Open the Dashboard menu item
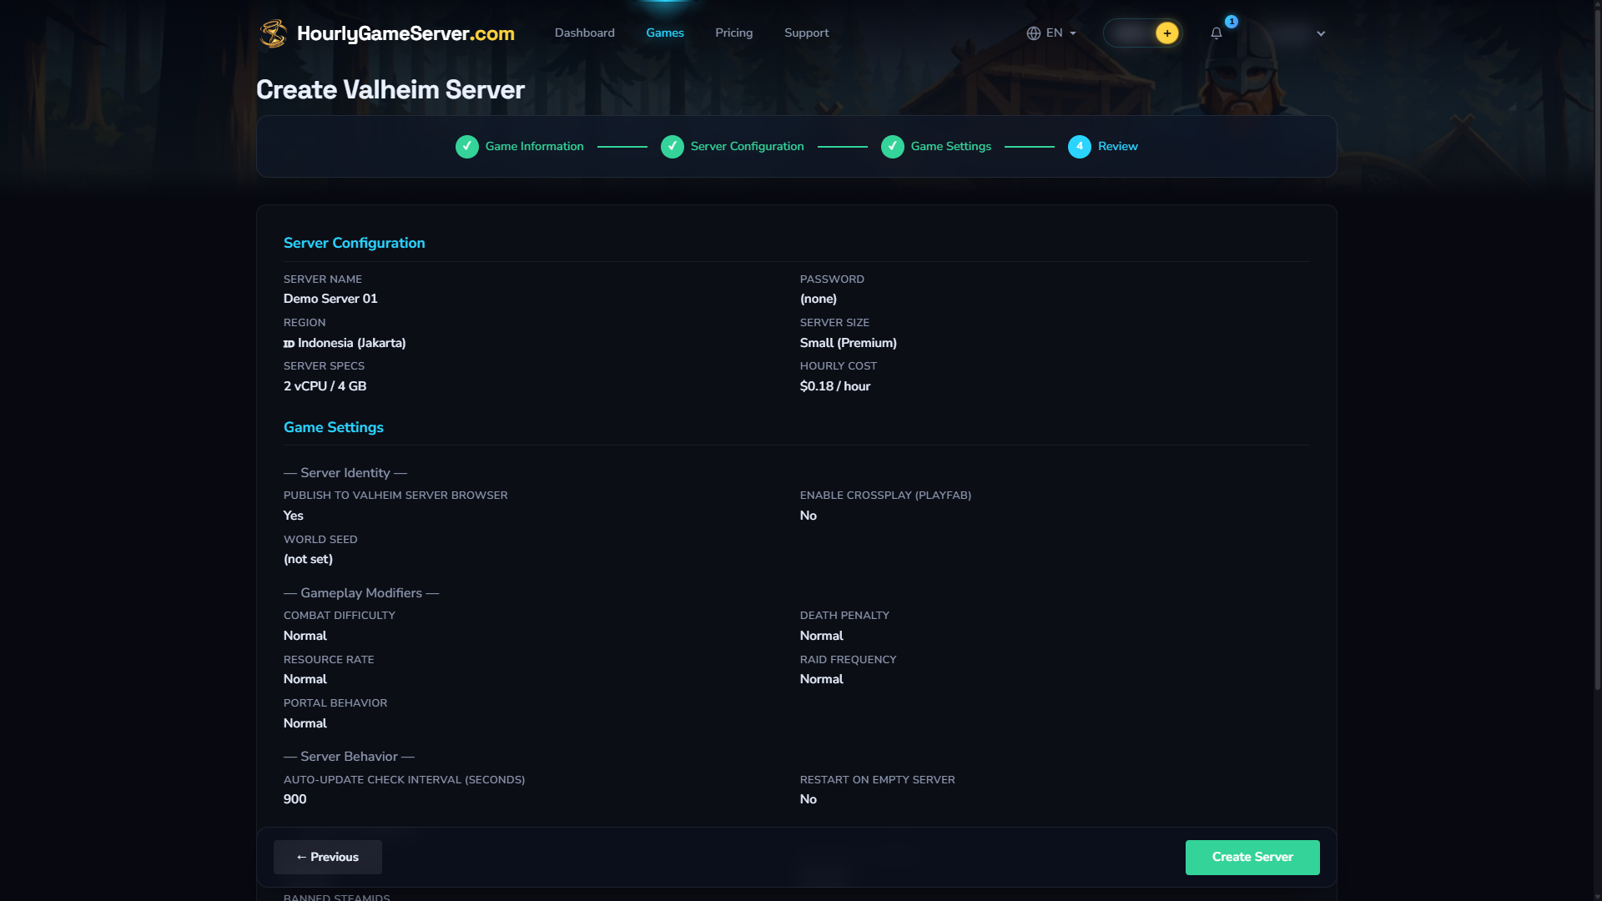 (585, 33)
